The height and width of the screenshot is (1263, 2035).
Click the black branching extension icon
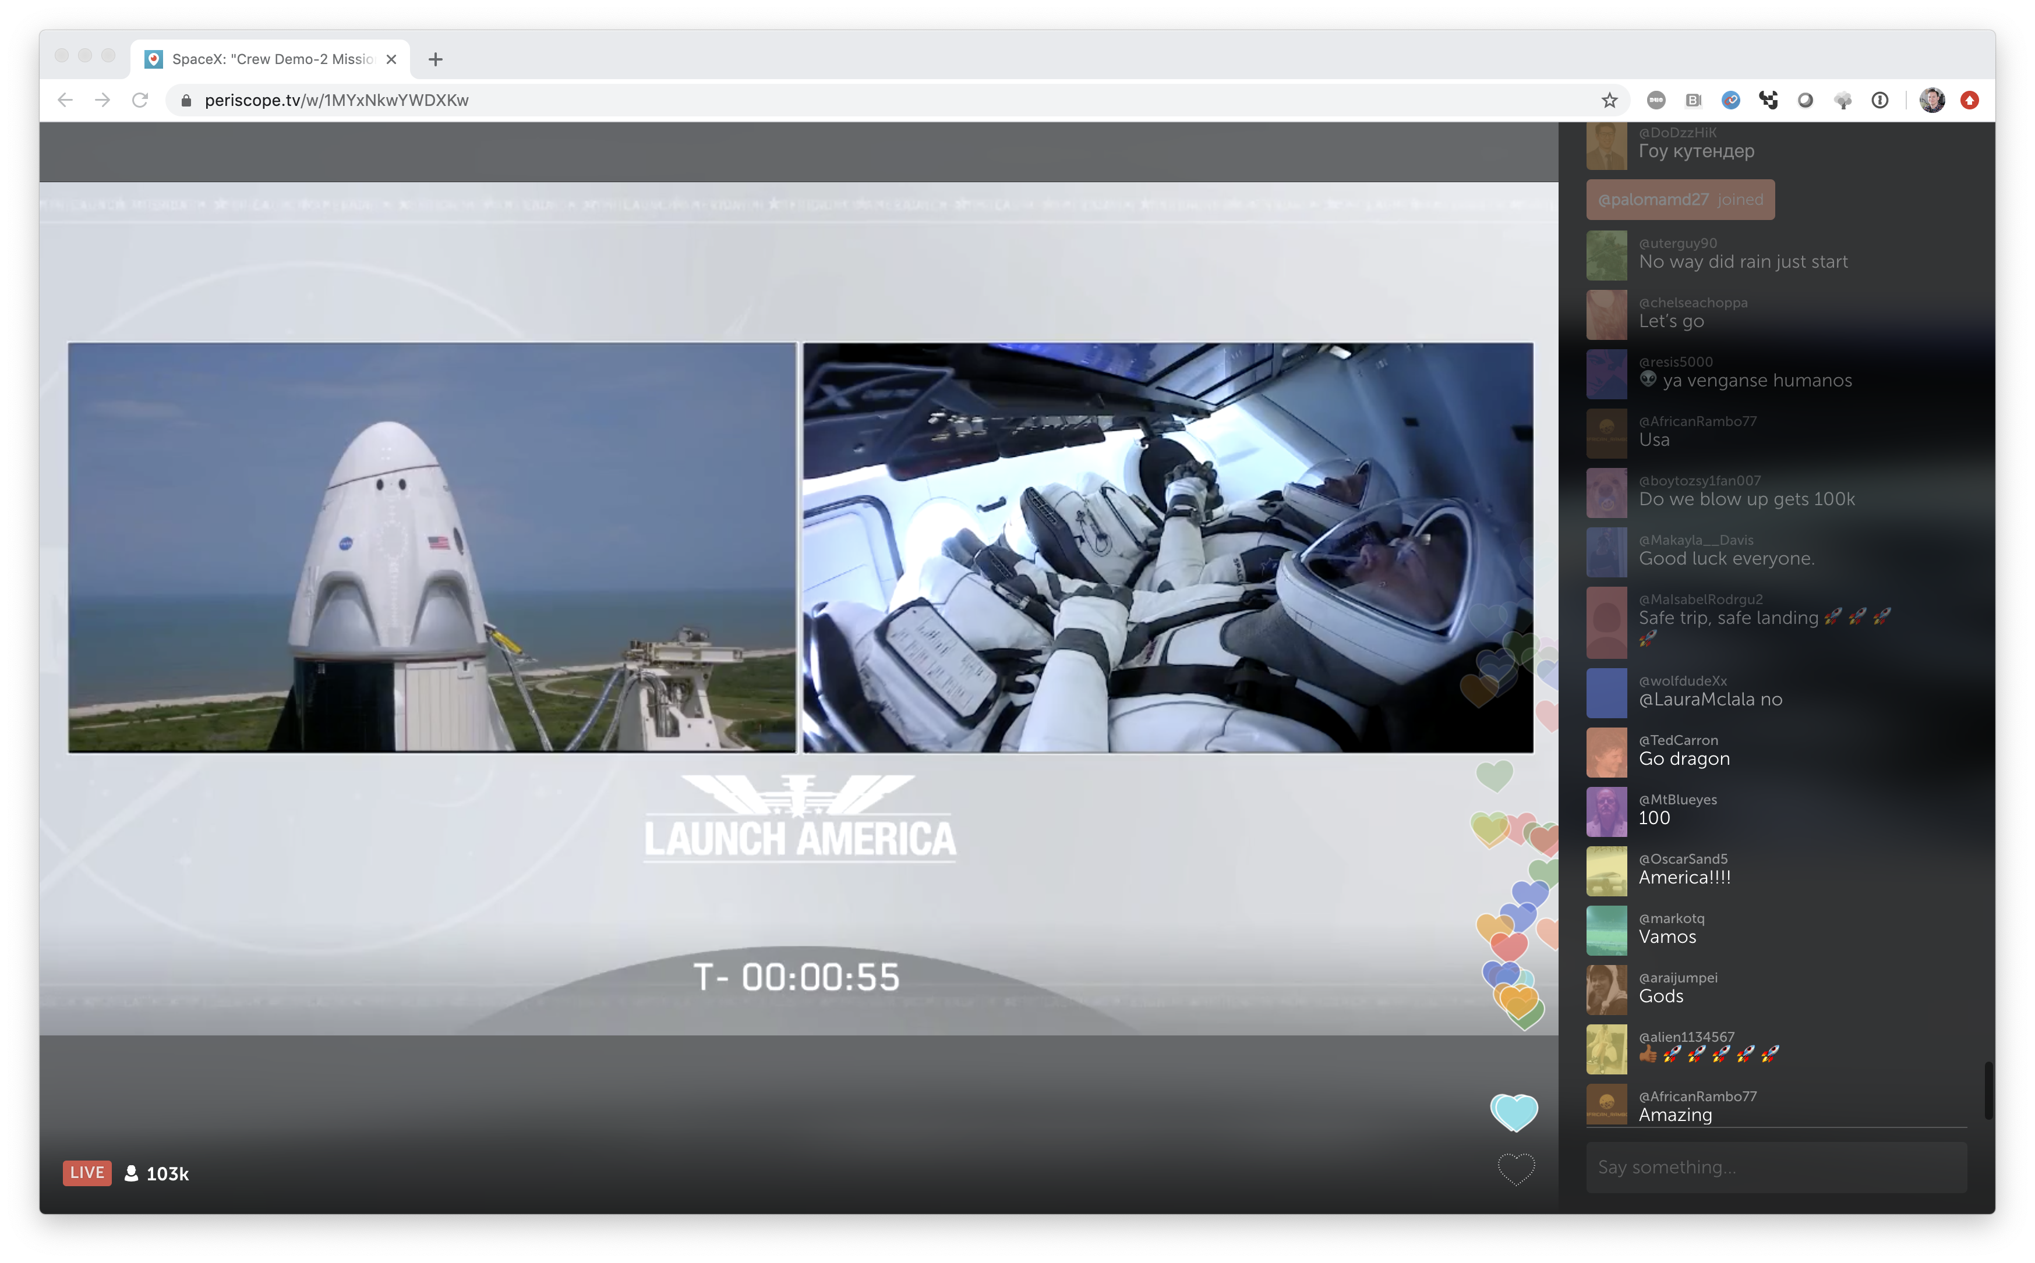[x=1768, y=100]
